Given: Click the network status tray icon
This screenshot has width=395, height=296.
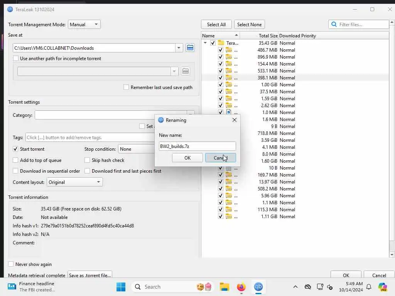Looking at the screenshot, I should [x=320, y=287].
